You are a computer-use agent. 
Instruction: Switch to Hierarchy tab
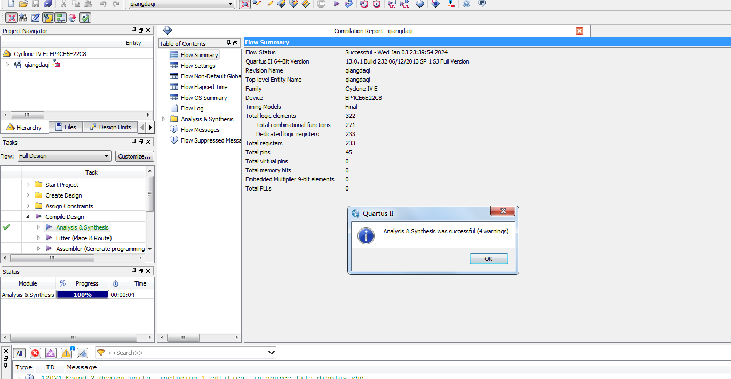(24, 127)
